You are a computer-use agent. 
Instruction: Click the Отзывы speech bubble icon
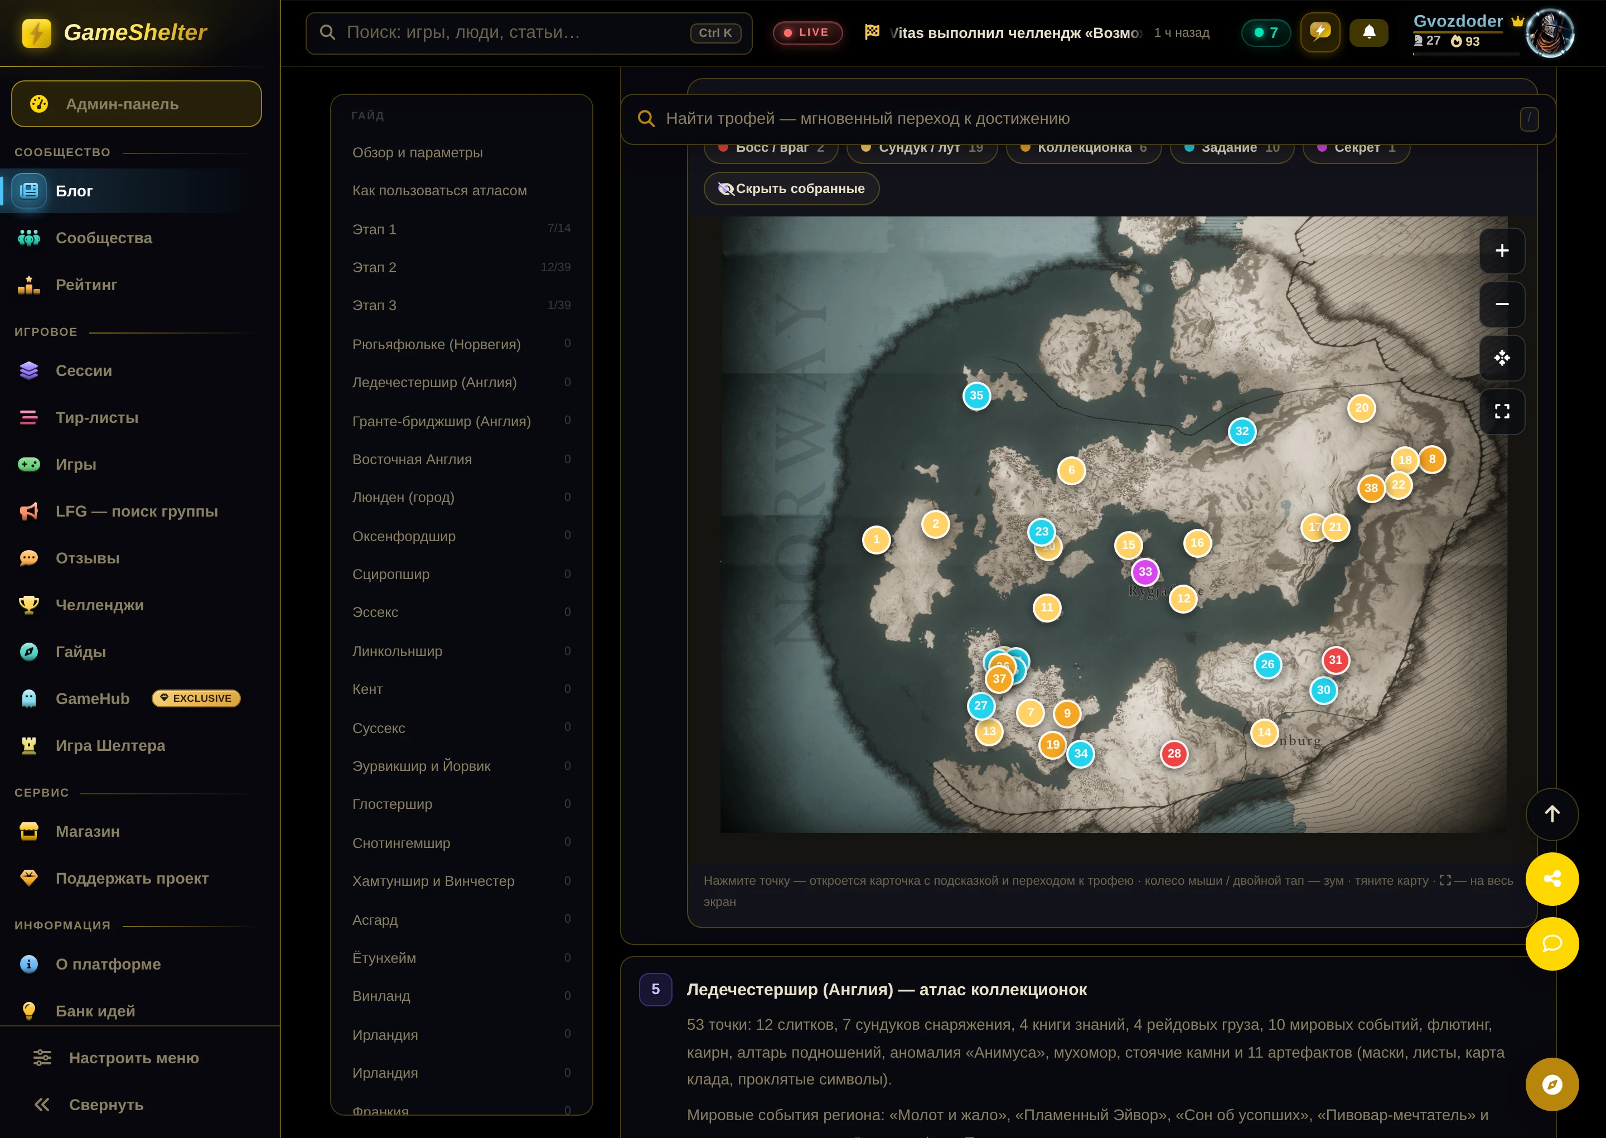click(28, 558)
